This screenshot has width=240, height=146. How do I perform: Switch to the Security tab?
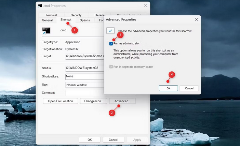(76, 15)
